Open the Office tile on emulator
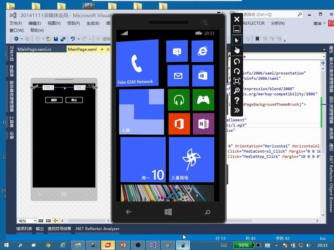Screen dimensions: 334x250 click(x=179, y=124)
